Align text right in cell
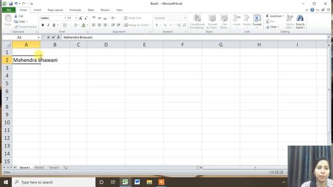333x187 pixels. [105, 25]
